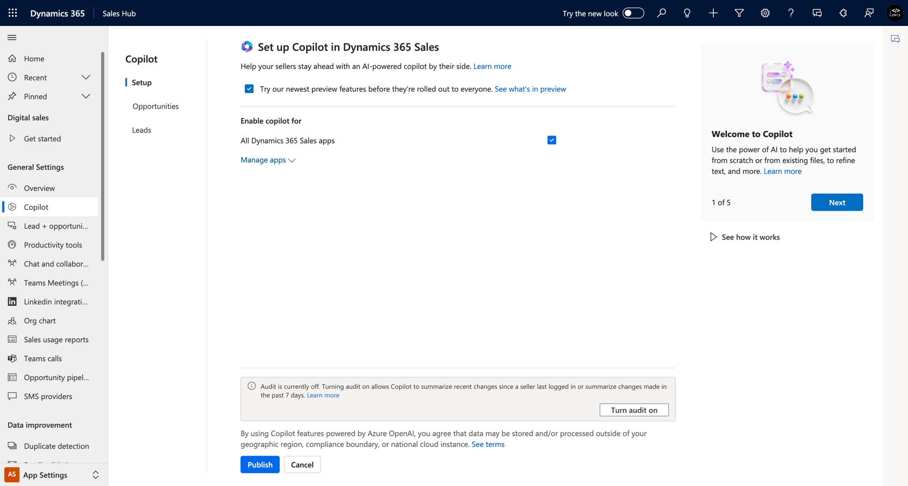Viewport: 908px width, 486px height.
Task: Toggle the Try the new look switch
Action: tap(633, 13)
